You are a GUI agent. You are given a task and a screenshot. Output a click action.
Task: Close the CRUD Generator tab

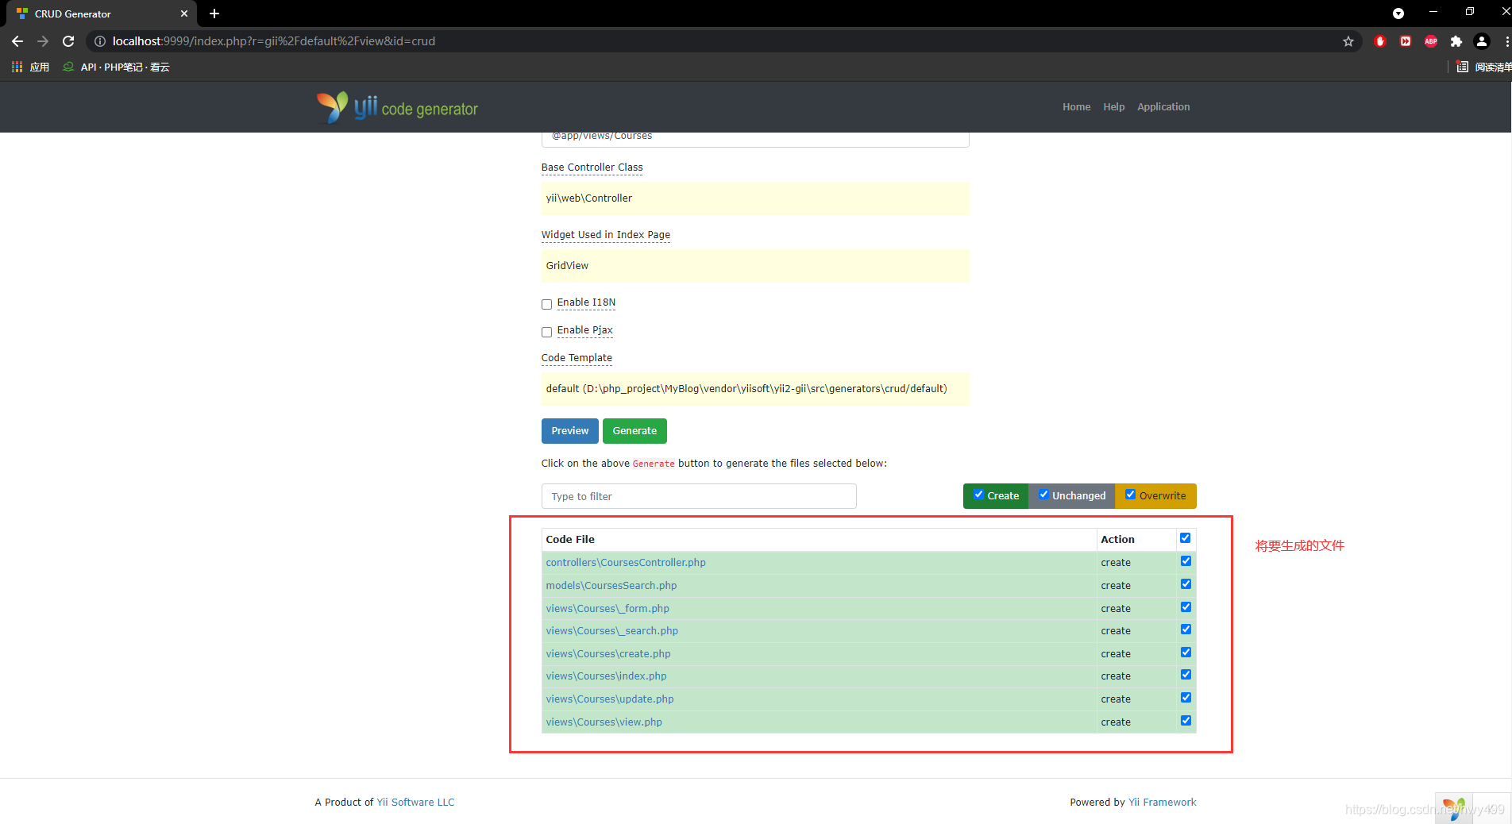coord(184,13)
